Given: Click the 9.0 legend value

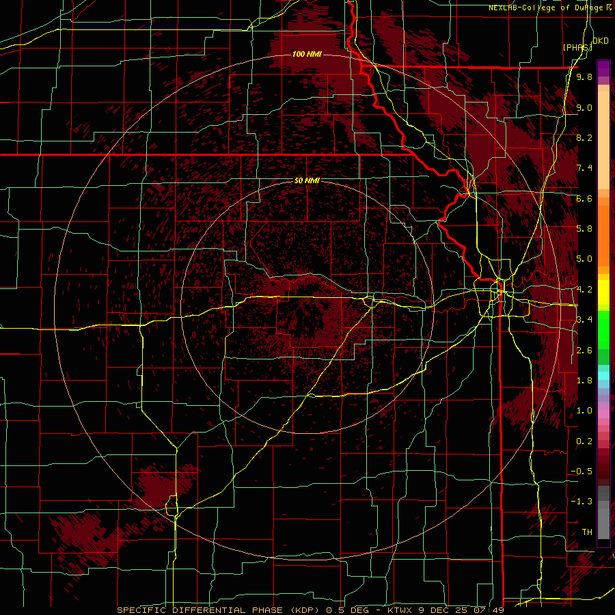Looking at the screenshot, I should [x=584, y=107].
